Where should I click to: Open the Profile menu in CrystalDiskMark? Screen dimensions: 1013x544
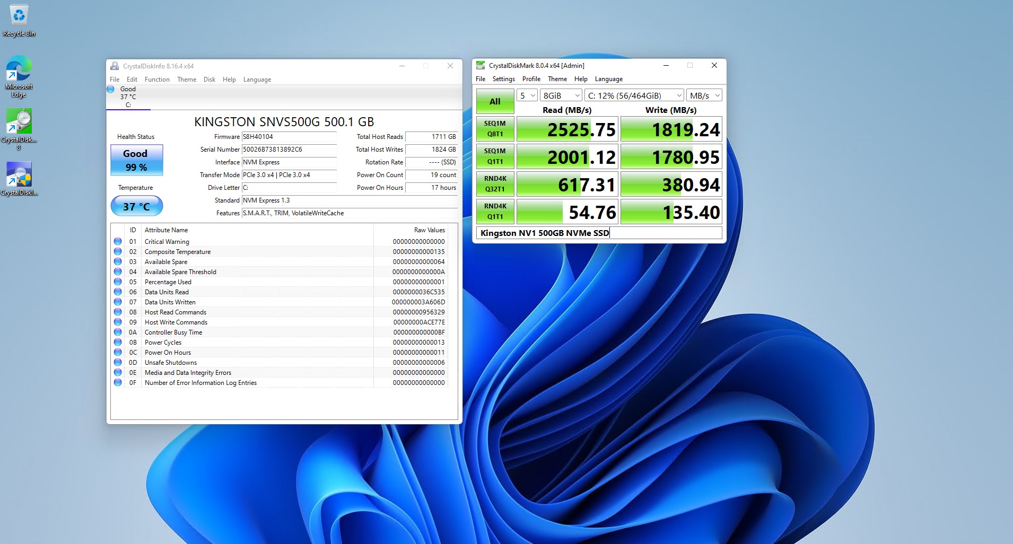531,79
